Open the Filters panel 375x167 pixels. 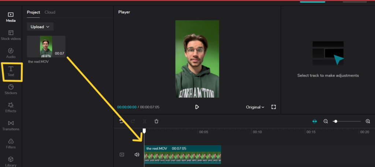(11, 143)
